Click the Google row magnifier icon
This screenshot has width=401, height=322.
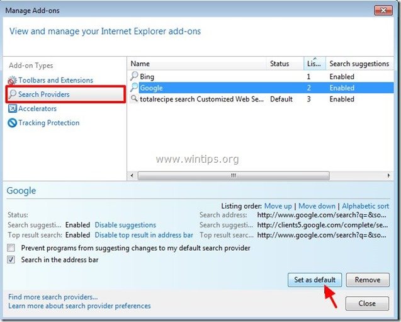point(134,88)
